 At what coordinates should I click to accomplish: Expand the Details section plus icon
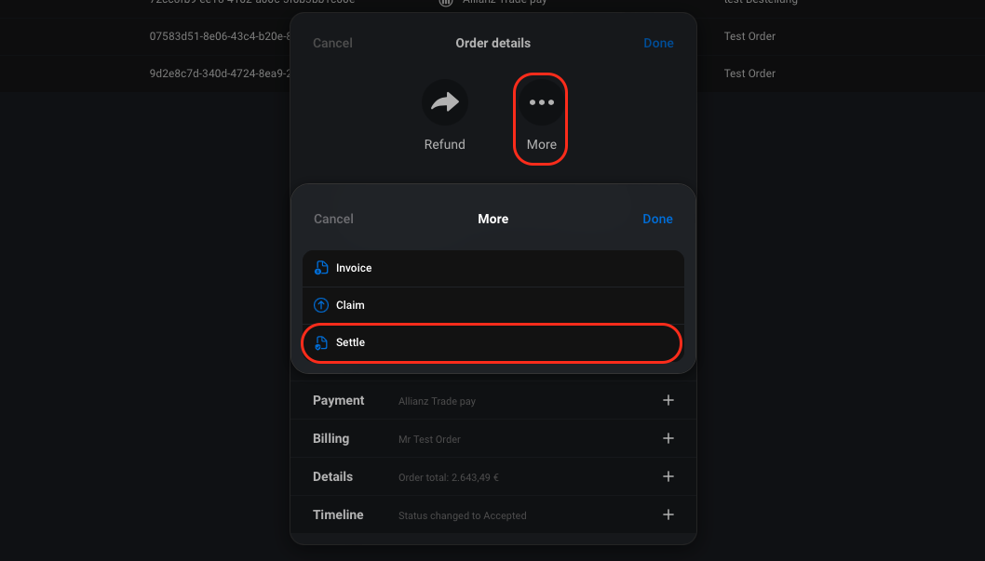click(668, 477)
